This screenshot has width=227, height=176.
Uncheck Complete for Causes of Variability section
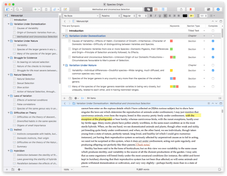[213, 41]
